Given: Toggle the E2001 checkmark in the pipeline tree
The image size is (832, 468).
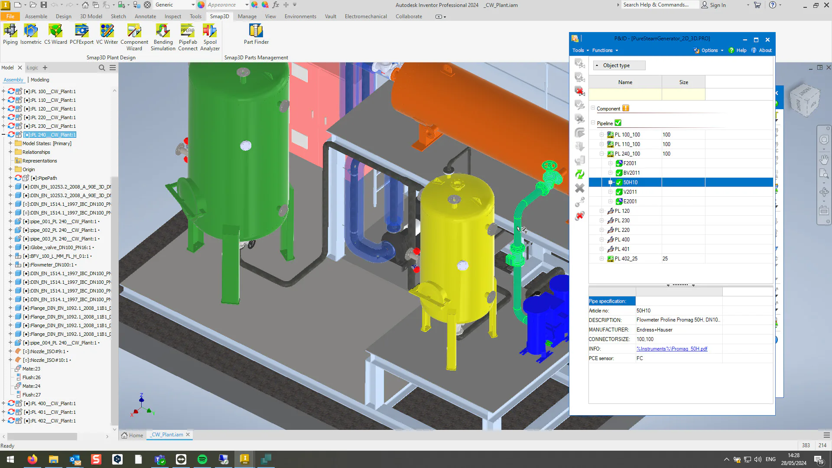Looking at the screenshot, I should (619, 201).
